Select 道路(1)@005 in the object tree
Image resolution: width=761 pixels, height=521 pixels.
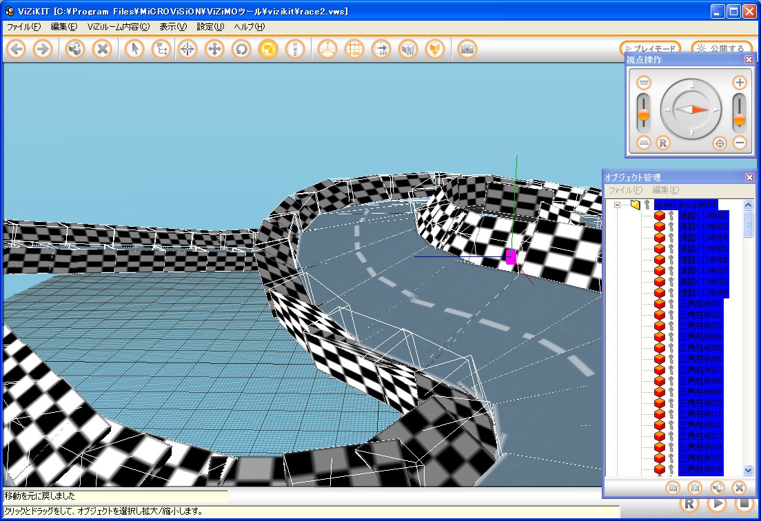point(703,248)
